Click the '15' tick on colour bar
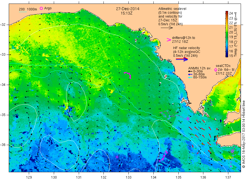The width and height of the screenshot is (247, 181). [x=231, y=56]
